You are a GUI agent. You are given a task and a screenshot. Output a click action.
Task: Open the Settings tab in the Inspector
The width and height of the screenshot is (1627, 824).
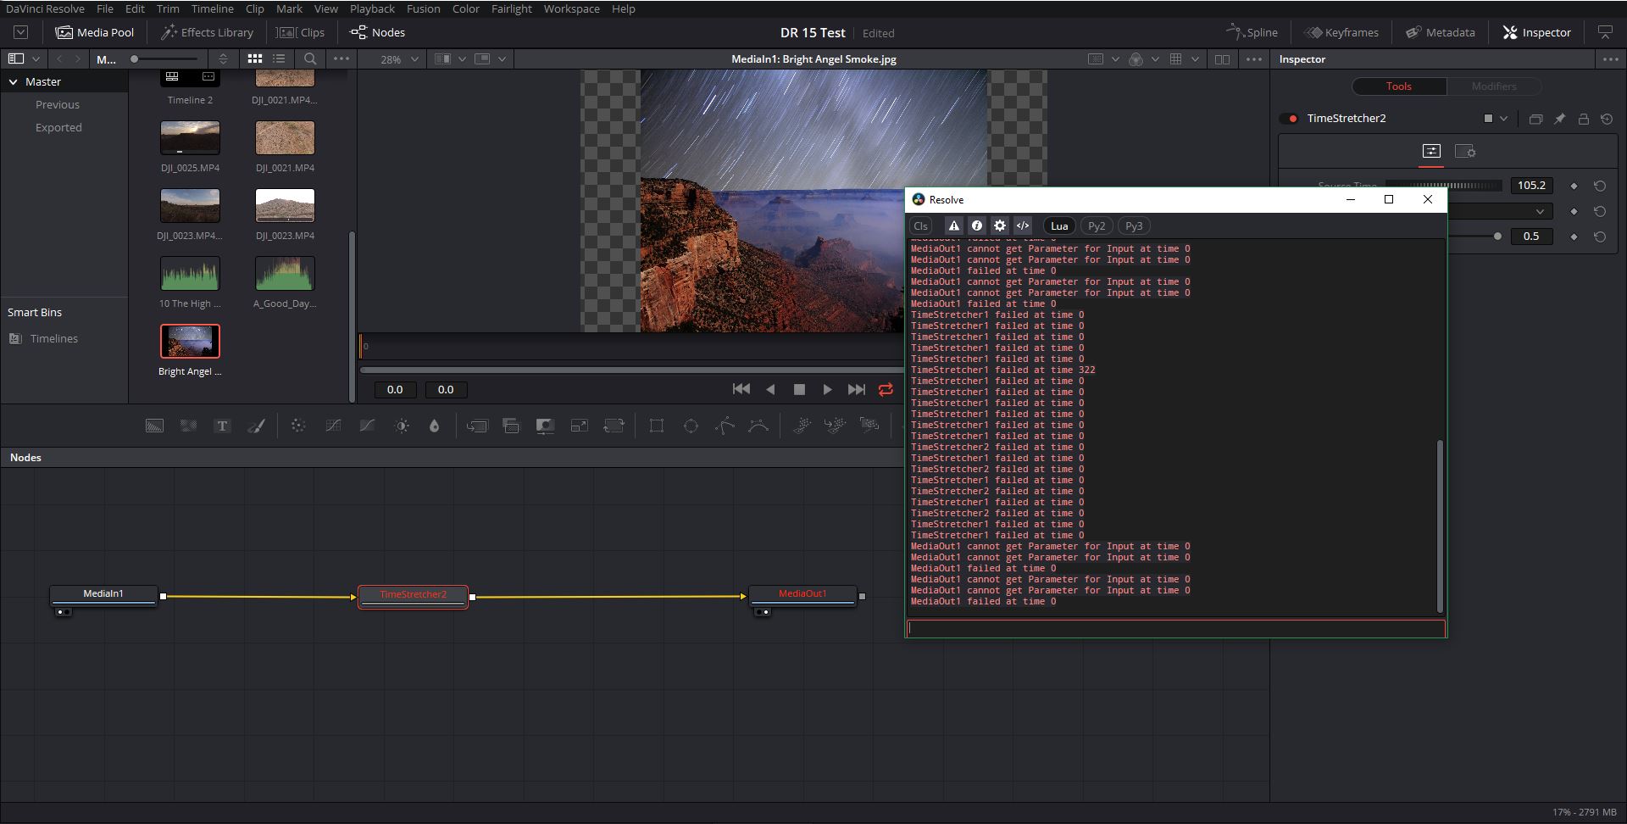tap(1465, 151)
